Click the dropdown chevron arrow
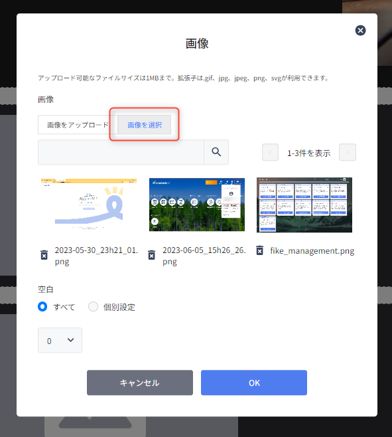 [x=71, y=340]
